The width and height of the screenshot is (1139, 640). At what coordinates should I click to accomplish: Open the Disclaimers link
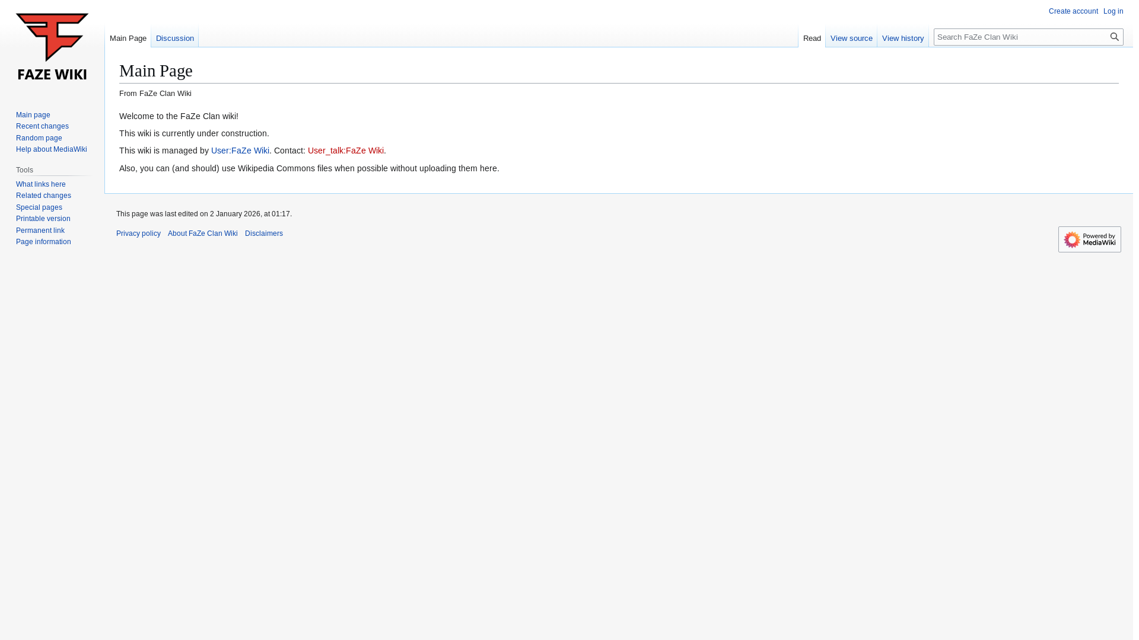264,233
